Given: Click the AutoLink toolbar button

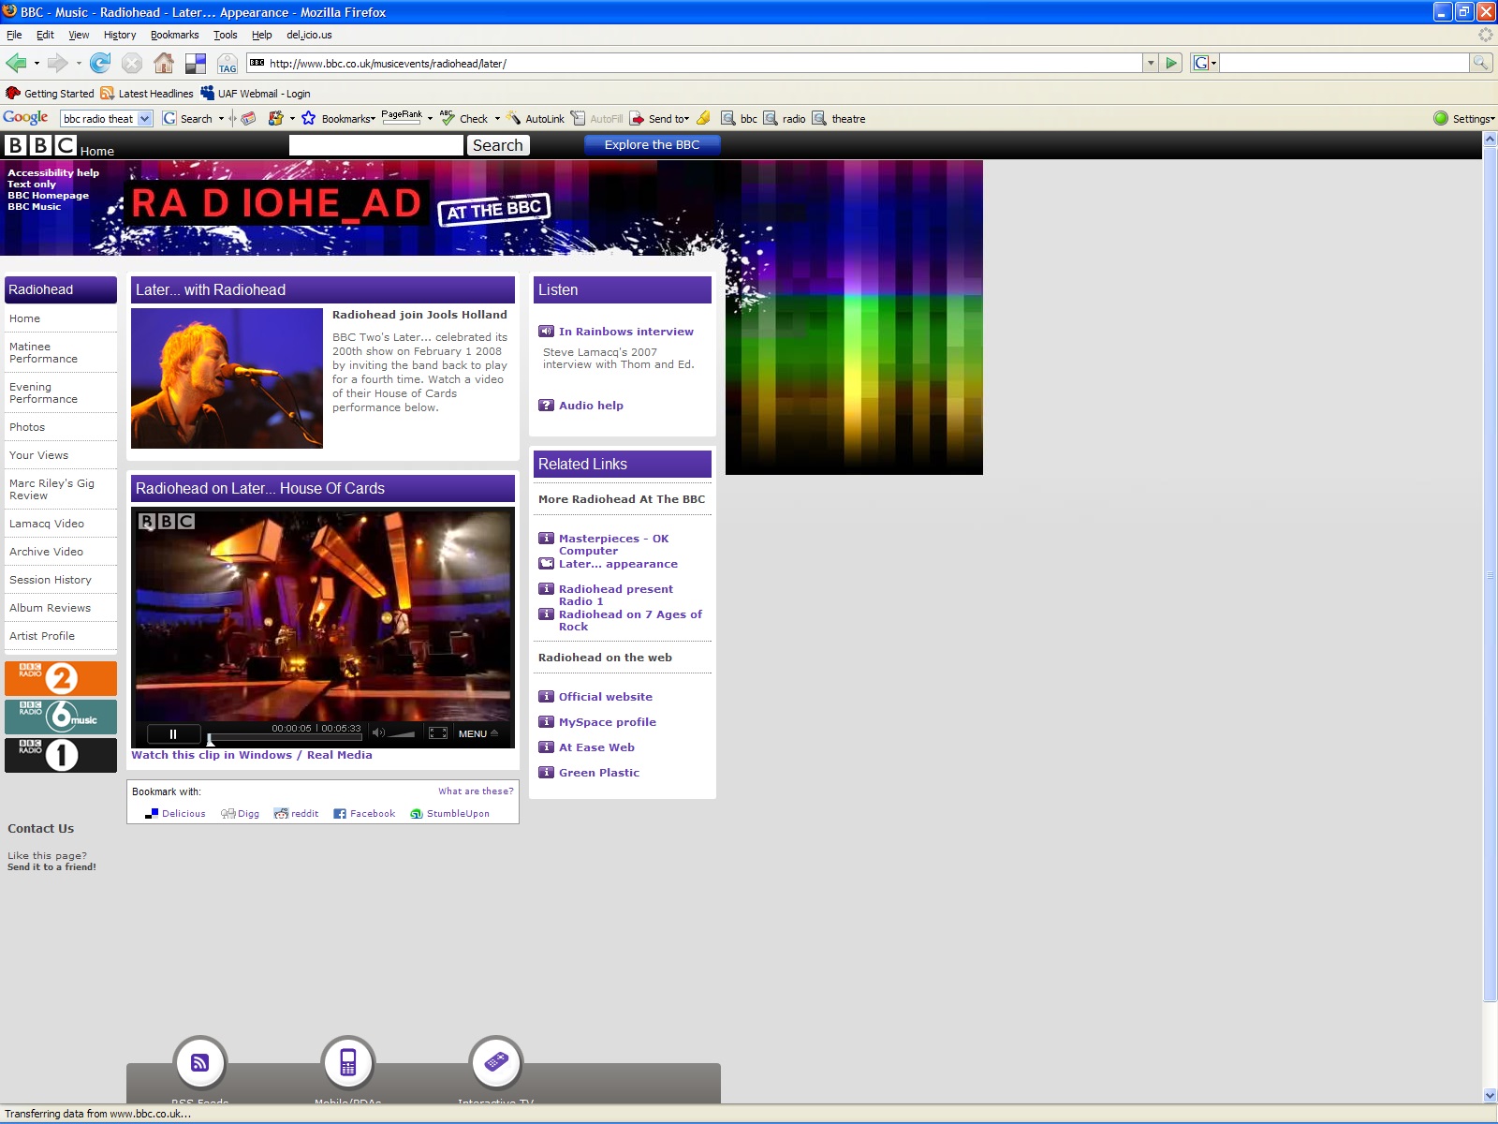Looking at the screenshot, I should click(x=536, y=119).
